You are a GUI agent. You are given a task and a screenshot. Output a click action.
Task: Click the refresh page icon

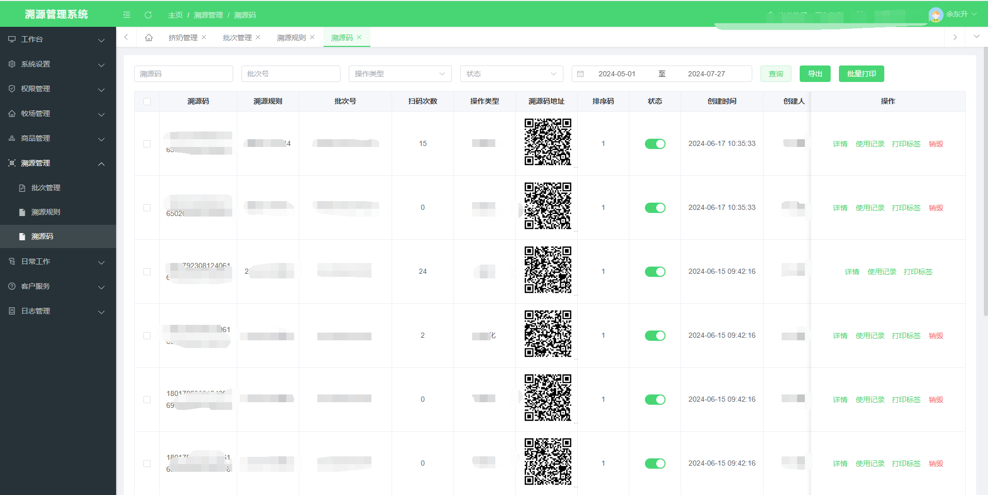click(x=148, y=15)
